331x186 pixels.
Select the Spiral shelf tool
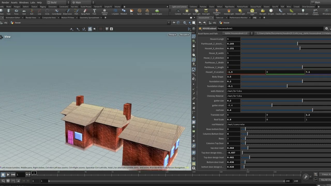(139, 12)
